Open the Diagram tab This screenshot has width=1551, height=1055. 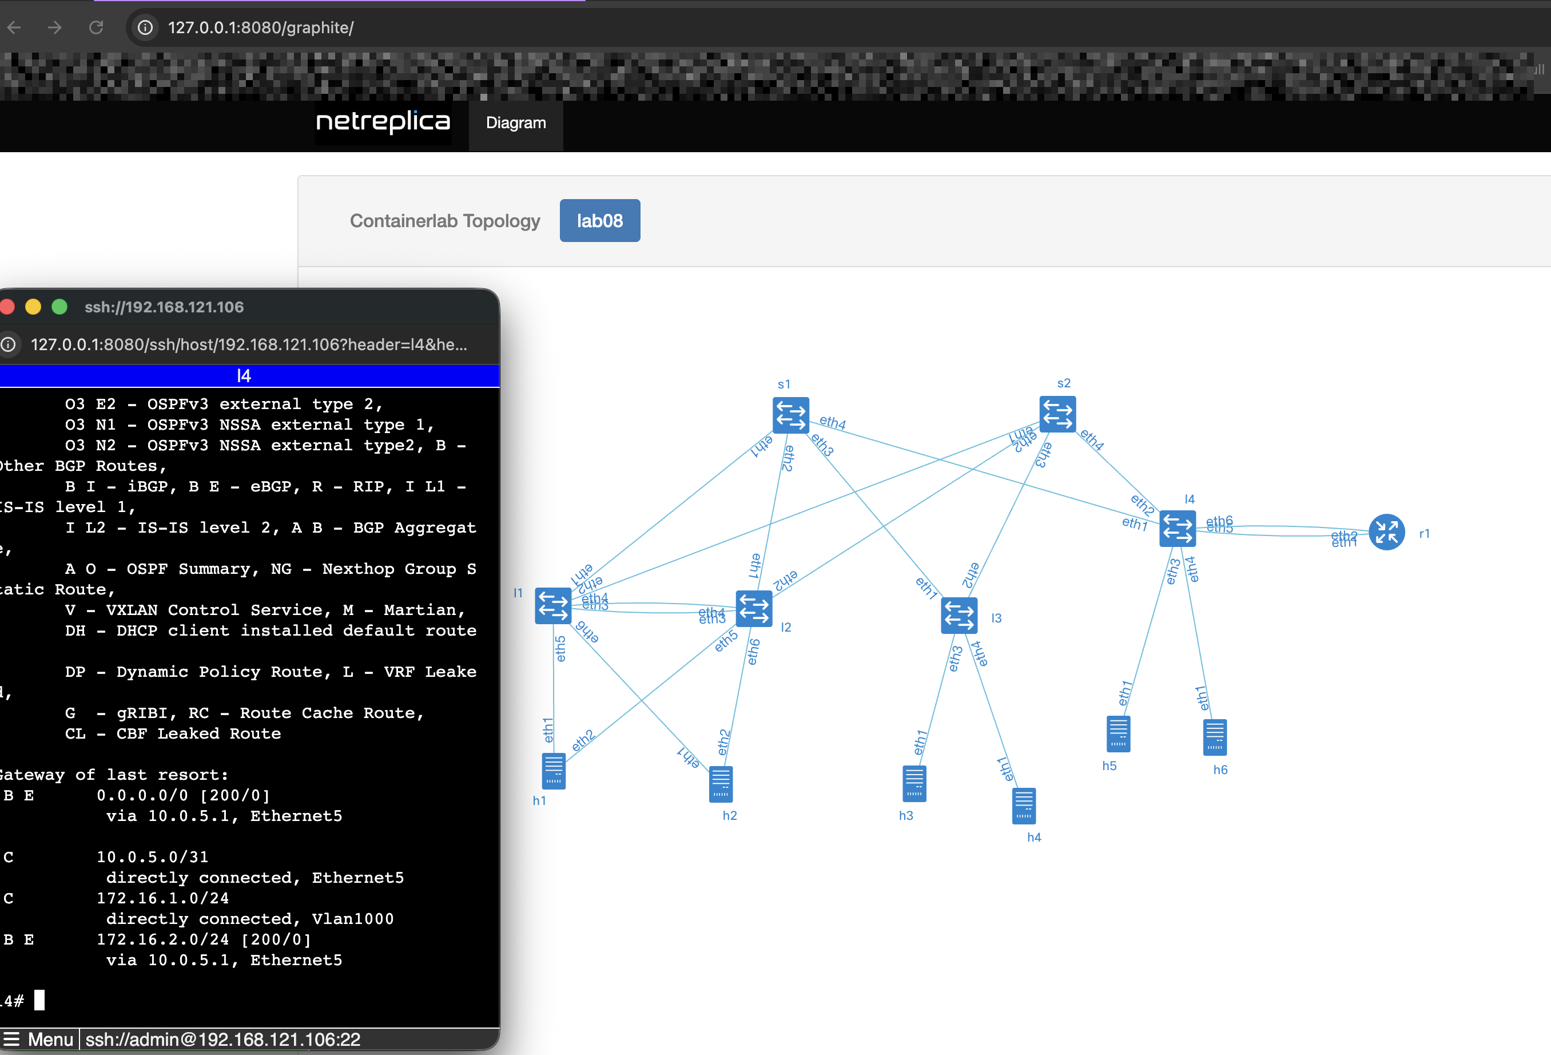click(515, 123)
